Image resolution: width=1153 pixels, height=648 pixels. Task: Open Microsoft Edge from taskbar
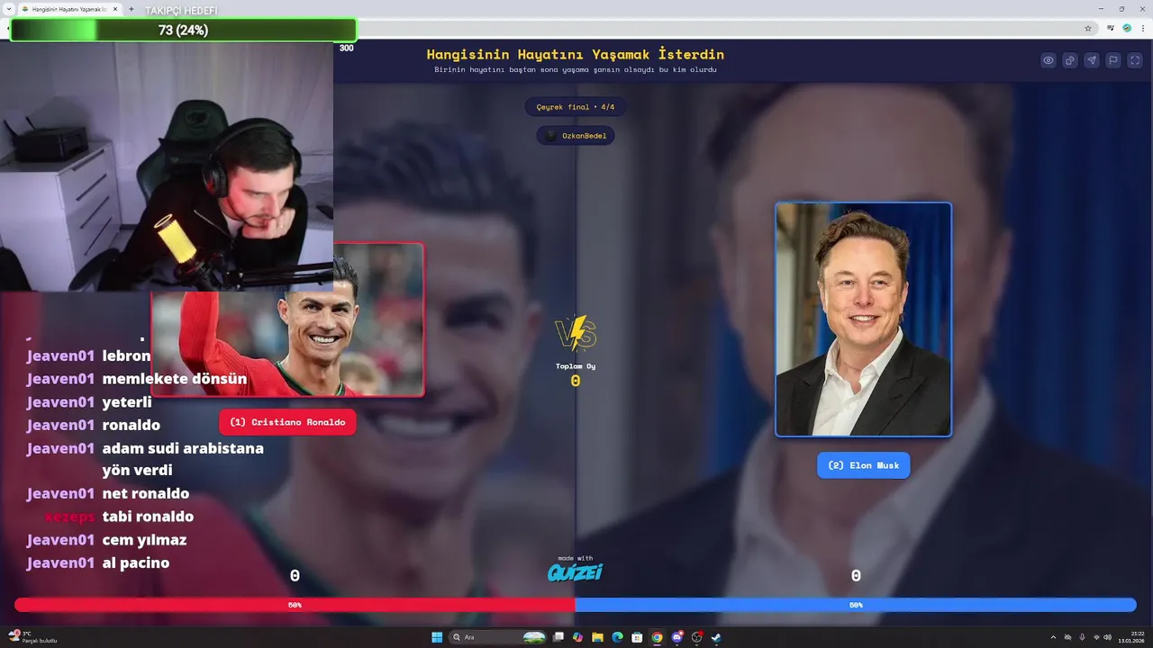coord(617,637)
